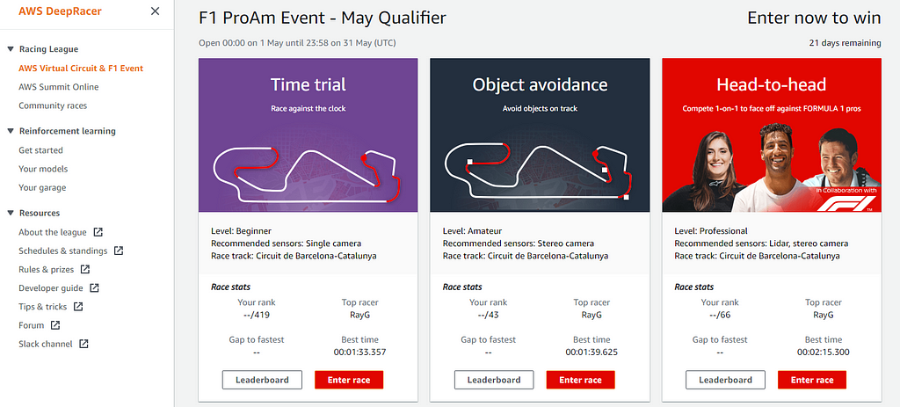Close the AWS DeepRacer sidebar panel

[x=155, y=11]
